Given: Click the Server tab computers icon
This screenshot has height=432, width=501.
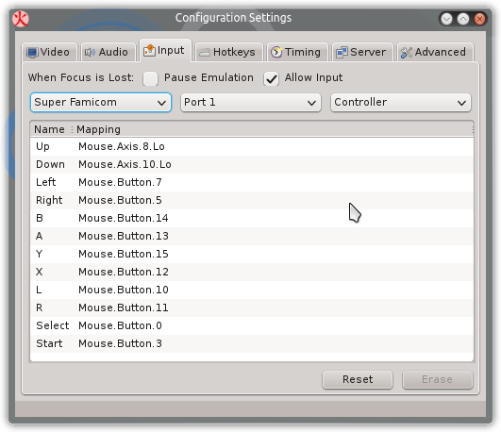Looking at the screenshot, I should pos(342,53).
